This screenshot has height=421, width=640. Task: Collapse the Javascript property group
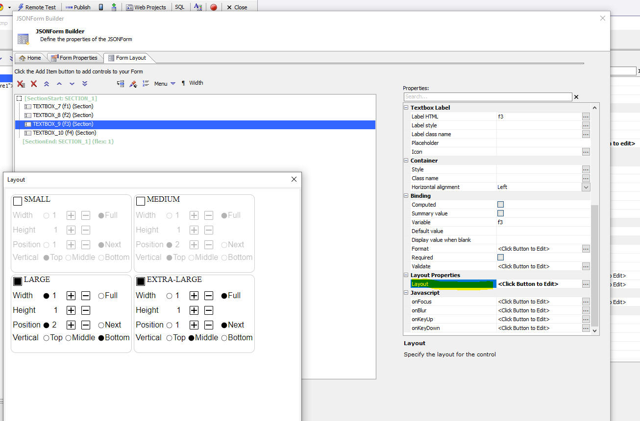click(406, 293)
